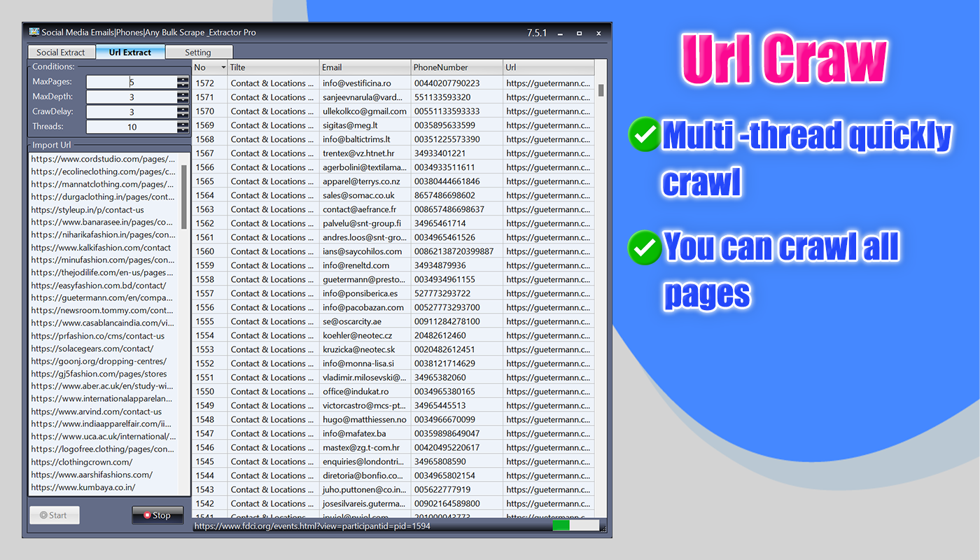Select the Url Extract tab

click(130, 51)
